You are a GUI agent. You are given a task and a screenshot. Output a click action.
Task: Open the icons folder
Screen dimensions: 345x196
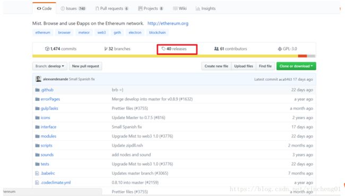(x=45, y=117)
